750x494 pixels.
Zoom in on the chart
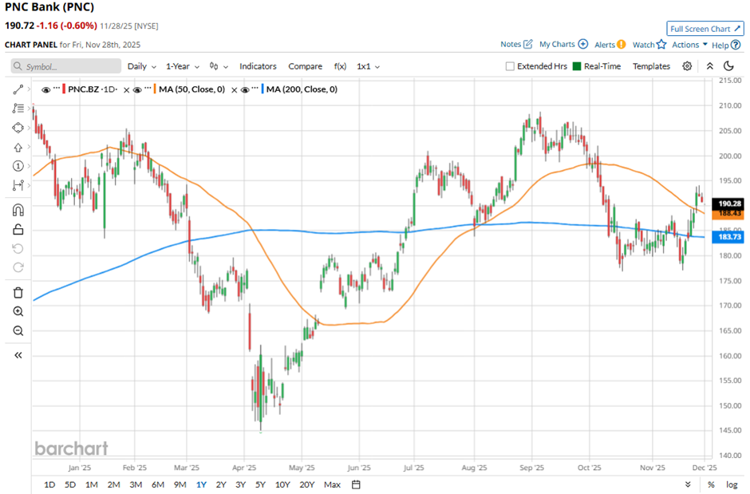click(18, 311)
